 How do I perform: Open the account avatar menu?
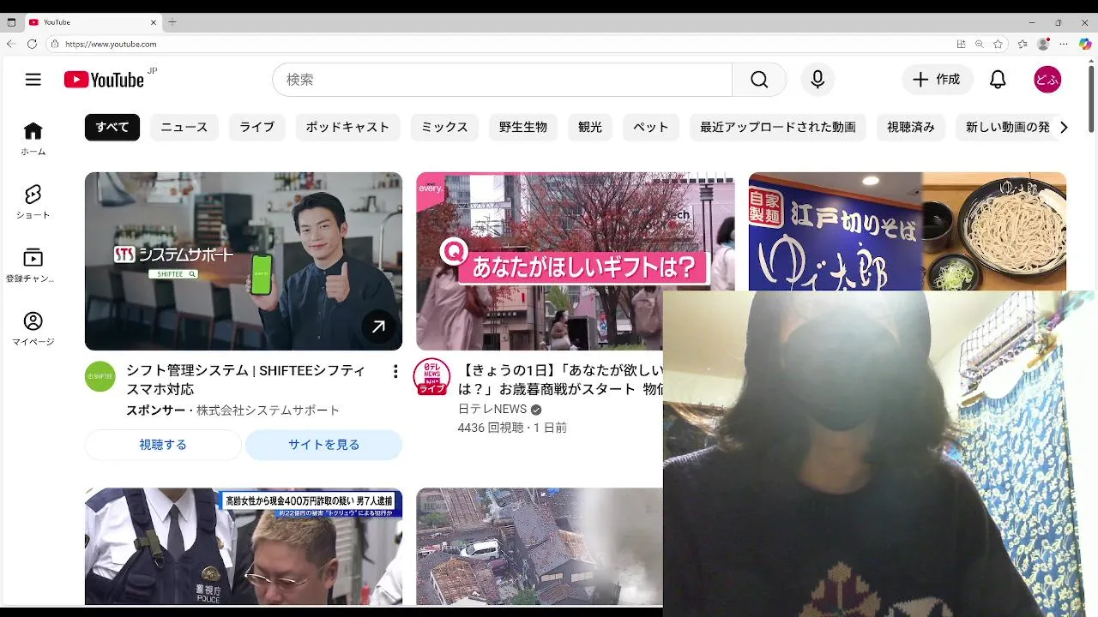1047,80
